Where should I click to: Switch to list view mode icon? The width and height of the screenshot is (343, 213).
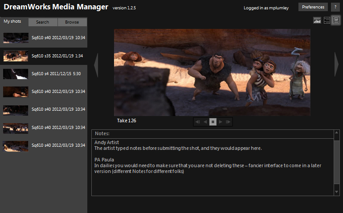(327, 20)
